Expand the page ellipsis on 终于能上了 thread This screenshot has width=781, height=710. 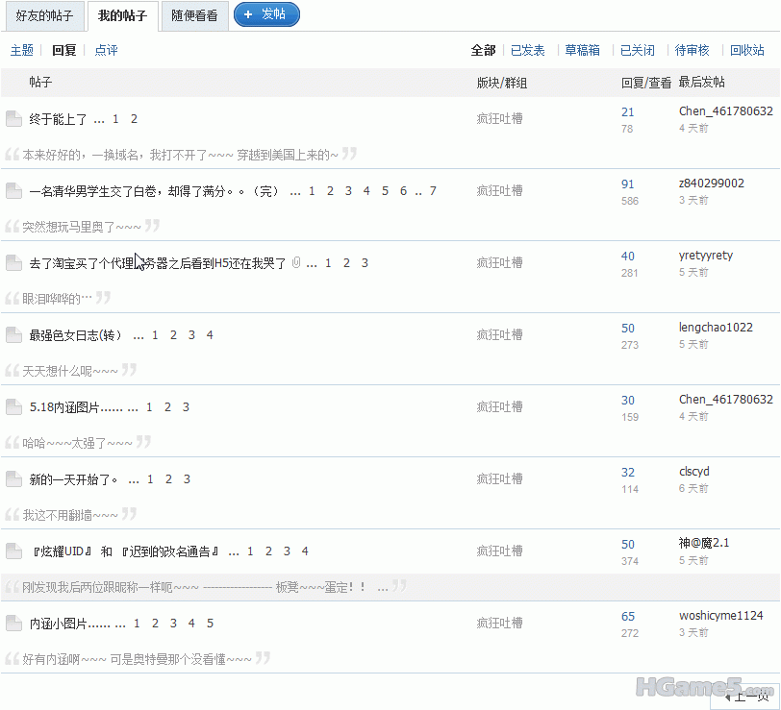click(x=99, y=119)
